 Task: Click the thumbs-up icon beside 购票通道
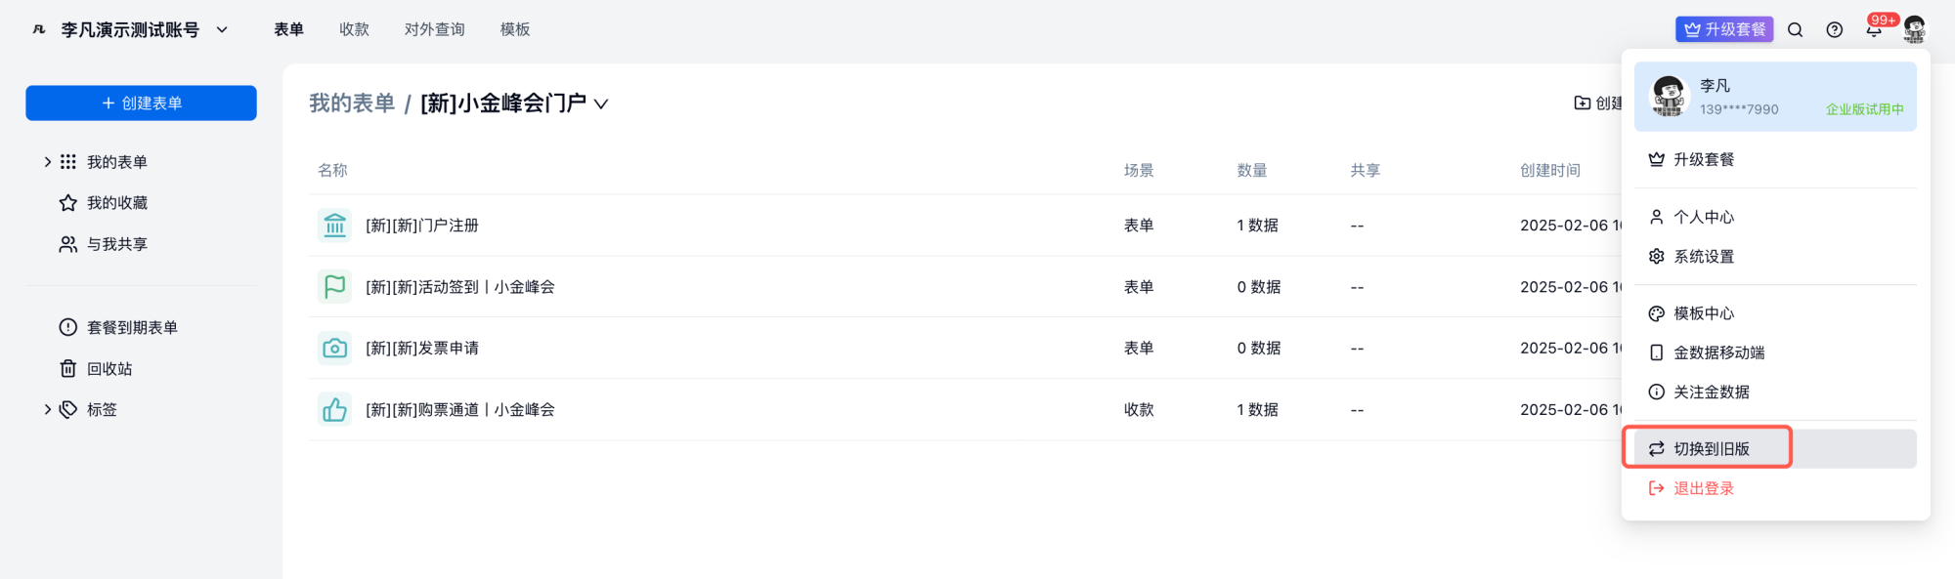coord(334,410)
